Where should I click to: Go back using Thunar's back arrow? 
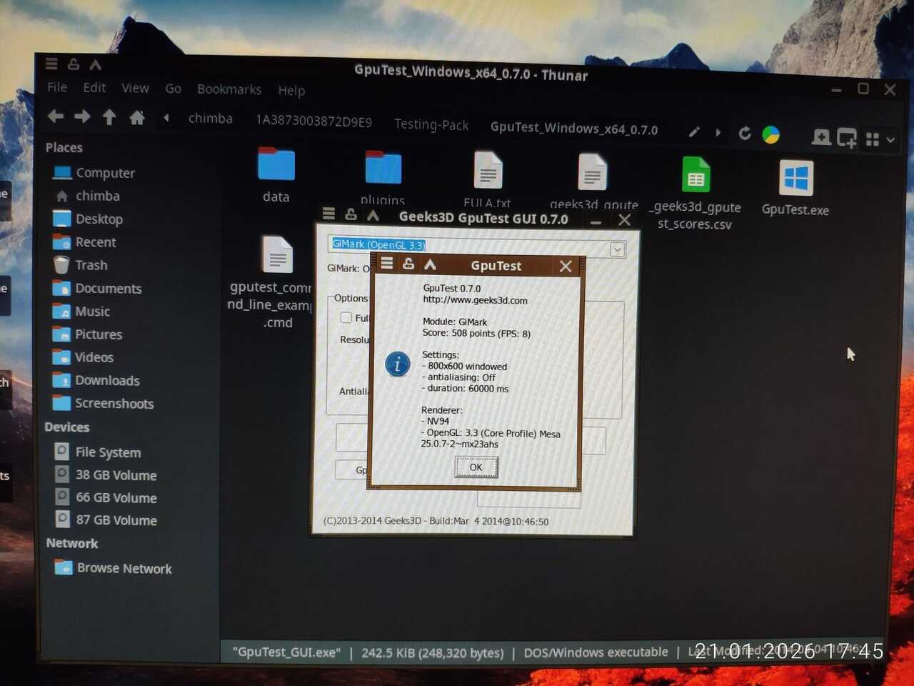tap(56, 116)
